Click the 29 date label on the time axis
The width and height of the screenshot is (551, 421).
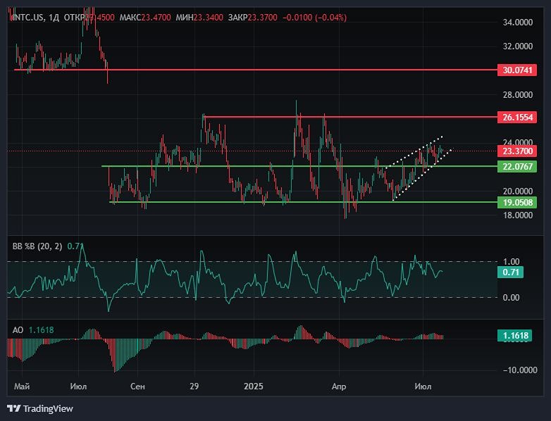[194, 387]
